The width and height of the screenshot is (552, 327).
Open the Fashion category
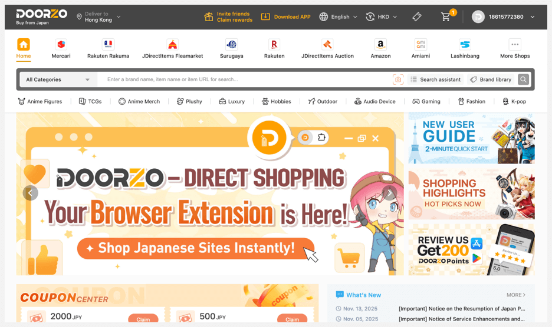pyautogui.click(x=471, y=102)
